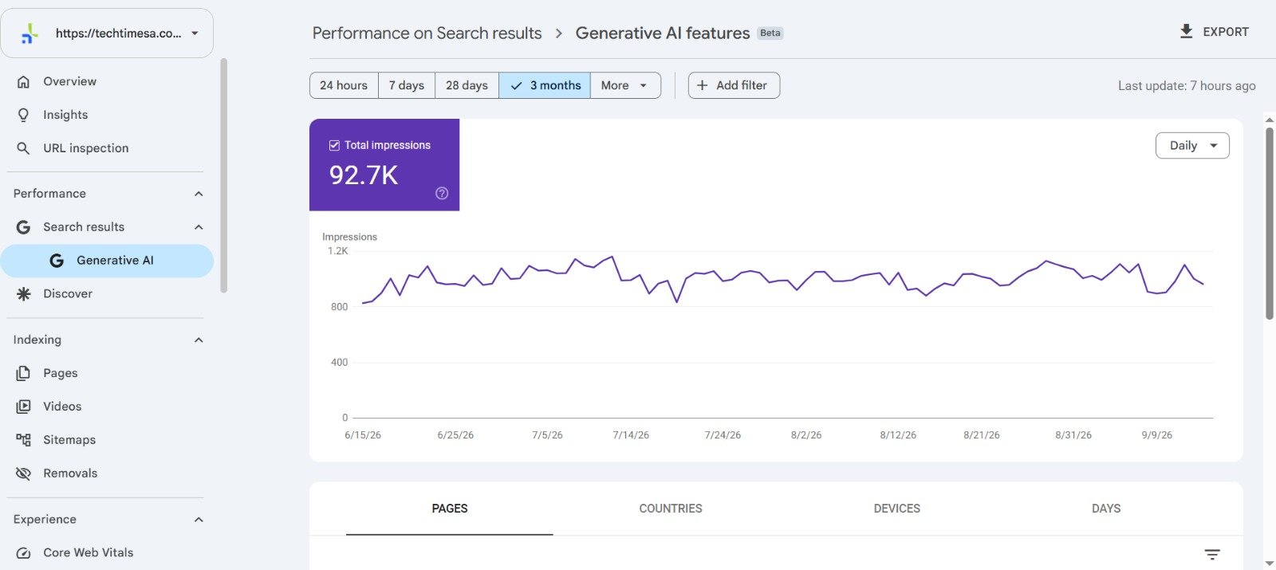The width and height of the screenshot is (1276, 570).
Task: Click the Sitemaps icon
Action: click(24, 440)
